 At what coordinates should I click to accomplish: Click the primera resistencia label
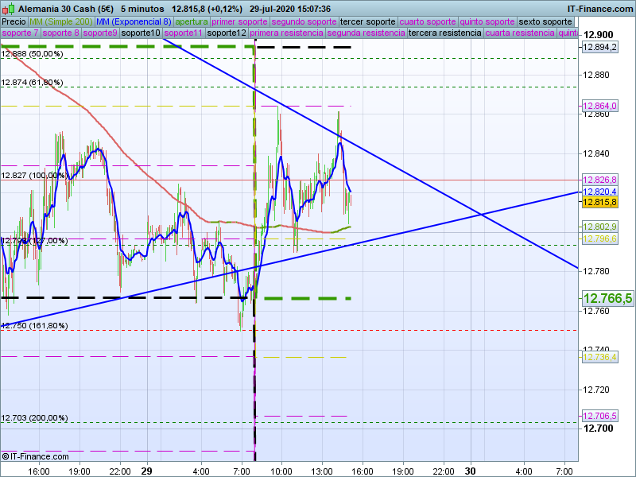point(285,33)
